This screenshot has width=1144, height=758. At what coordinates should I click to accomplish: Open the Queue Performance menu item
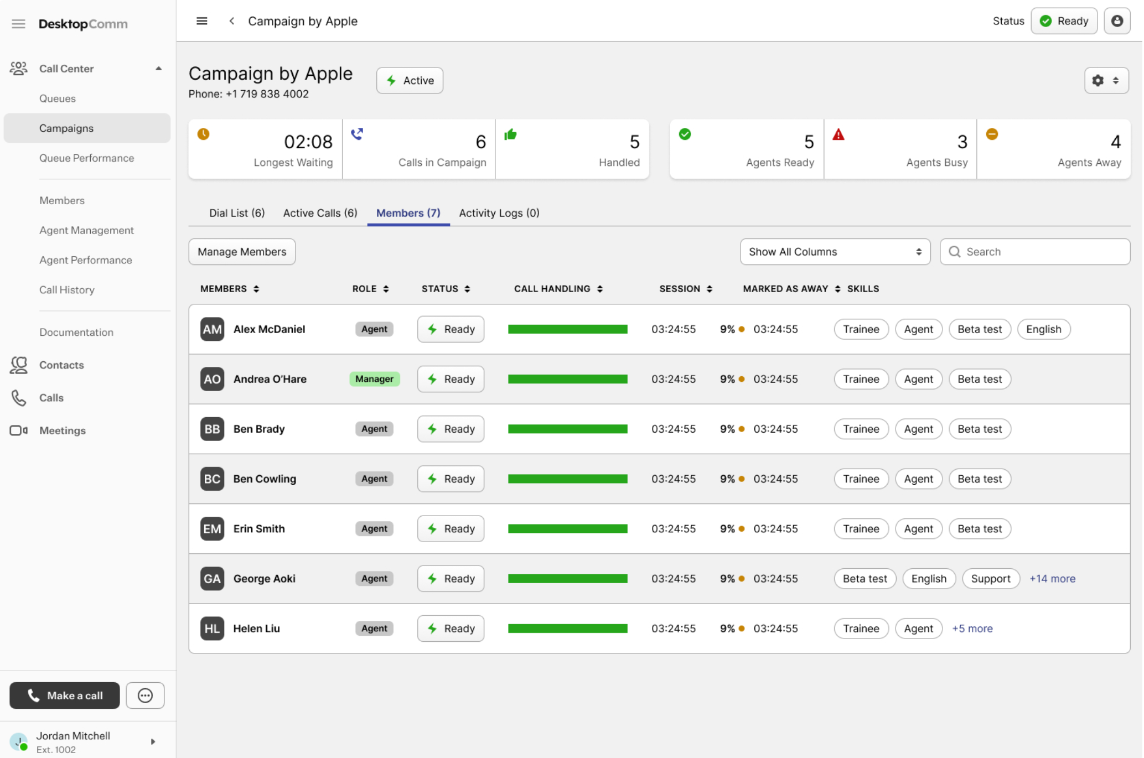(x=86, y=158)
